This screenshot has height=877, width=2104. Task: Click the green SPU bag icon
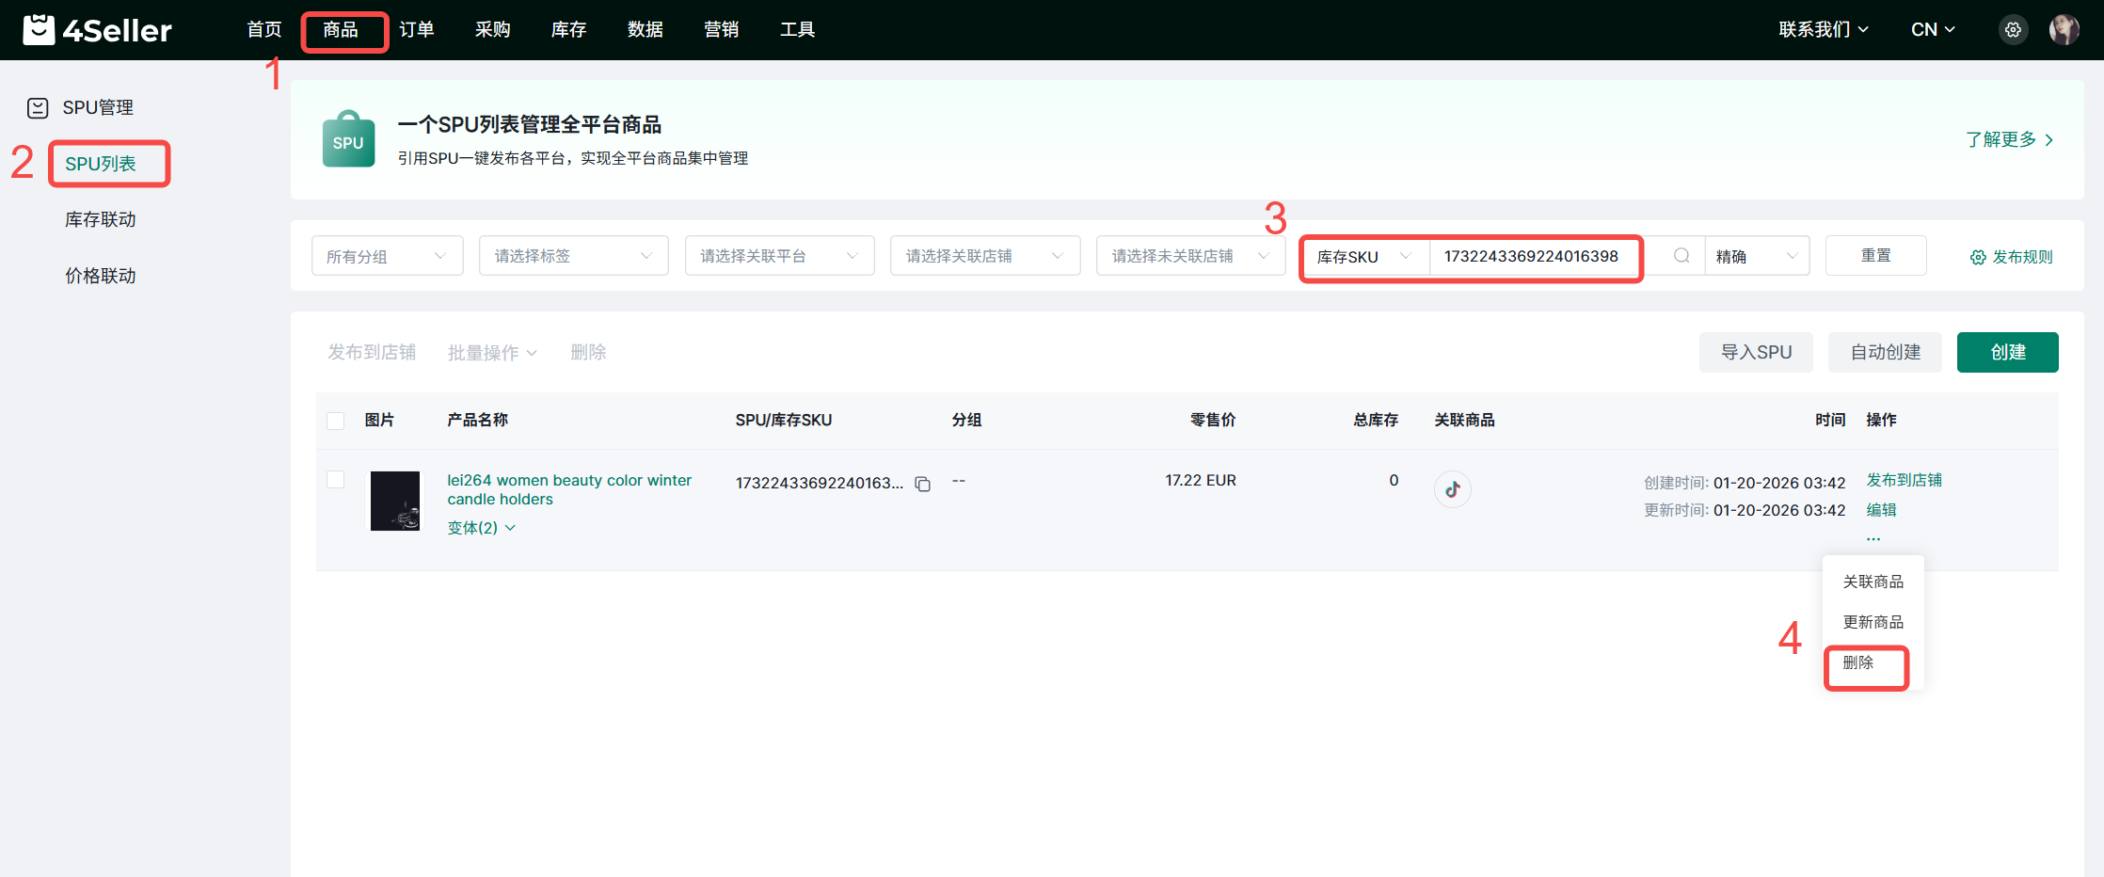click(348, 139)
